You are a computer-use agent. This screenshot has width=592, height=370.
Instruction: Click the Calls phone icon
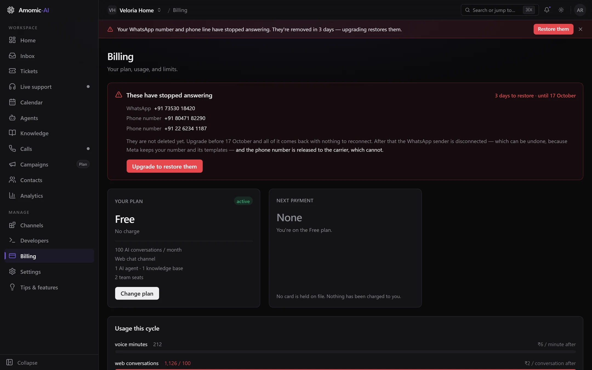[12, 149]
